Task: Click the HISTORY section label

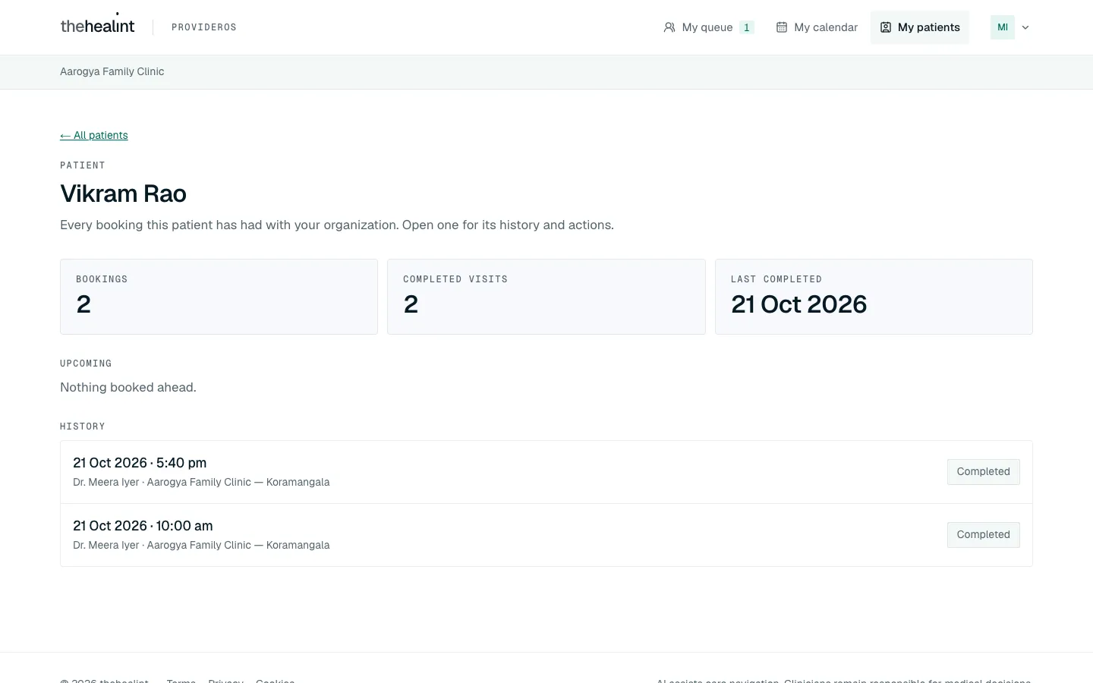Action: click(83, 426)
